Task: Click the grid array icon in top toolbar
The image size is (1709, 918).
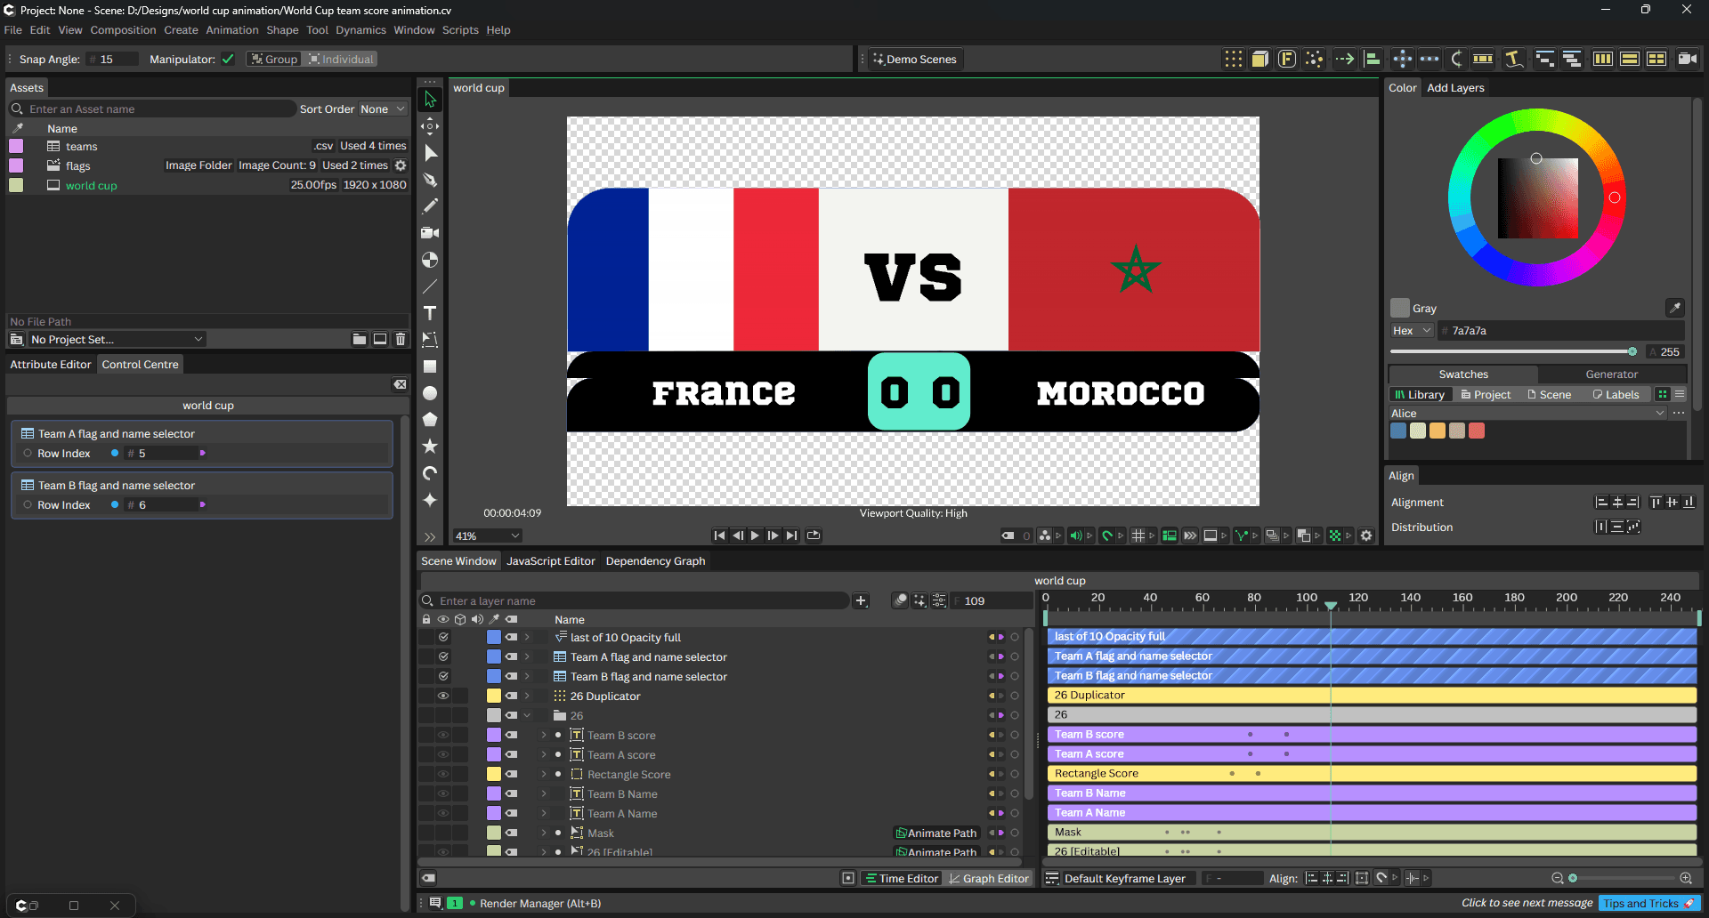Action: point(1234,59)
